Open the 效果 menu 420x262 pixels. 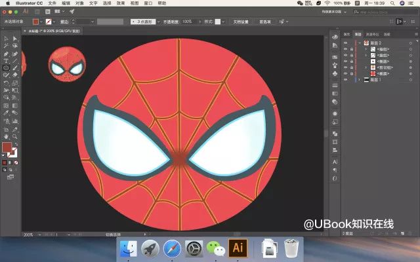point(121,3)
